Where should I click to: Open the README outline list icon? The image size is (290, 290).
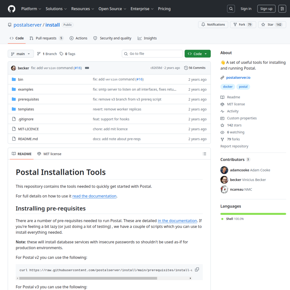point(204,154)
